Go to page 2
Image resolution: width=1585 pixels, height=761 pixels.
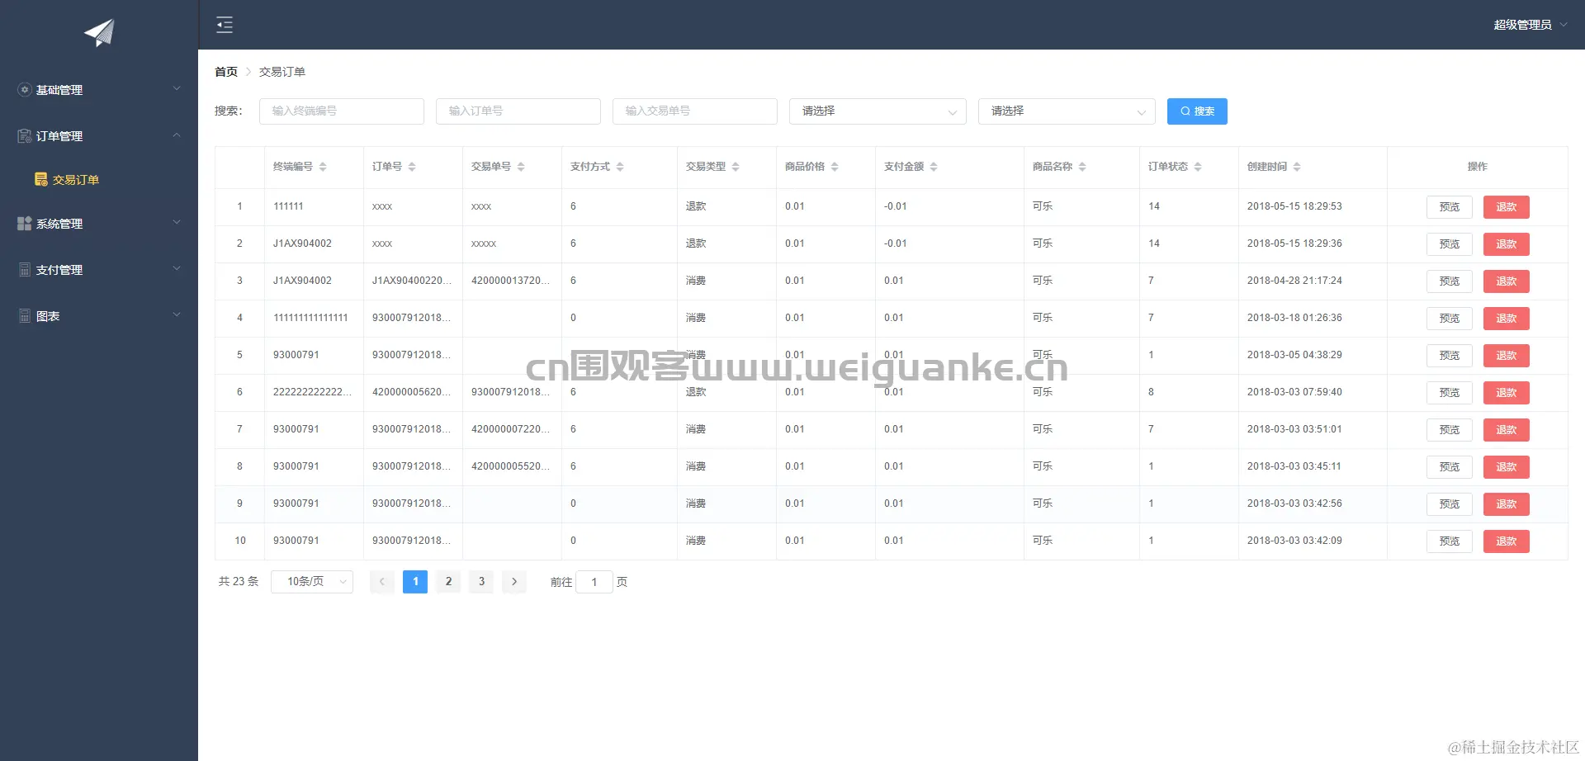coord(448,582)
